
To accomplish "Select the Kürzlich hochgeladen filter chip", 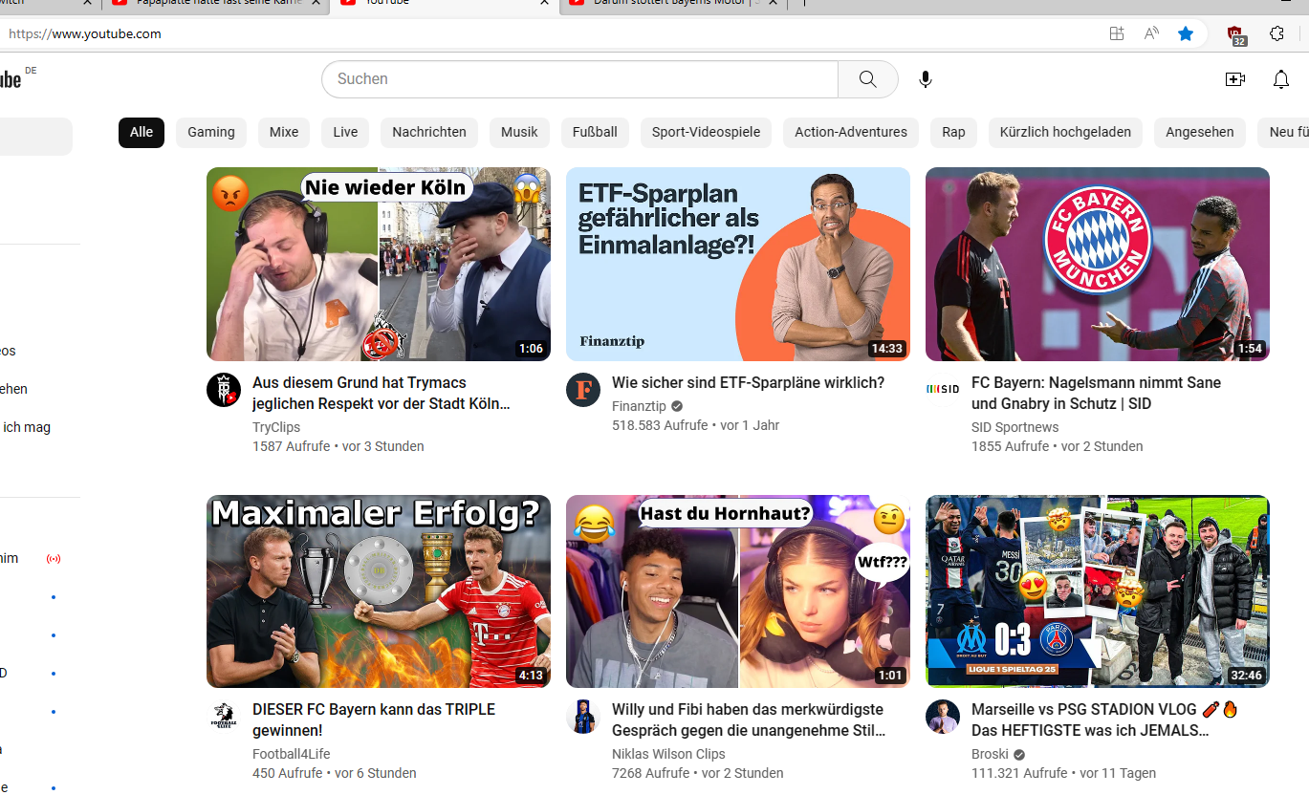I will 1065,132.
